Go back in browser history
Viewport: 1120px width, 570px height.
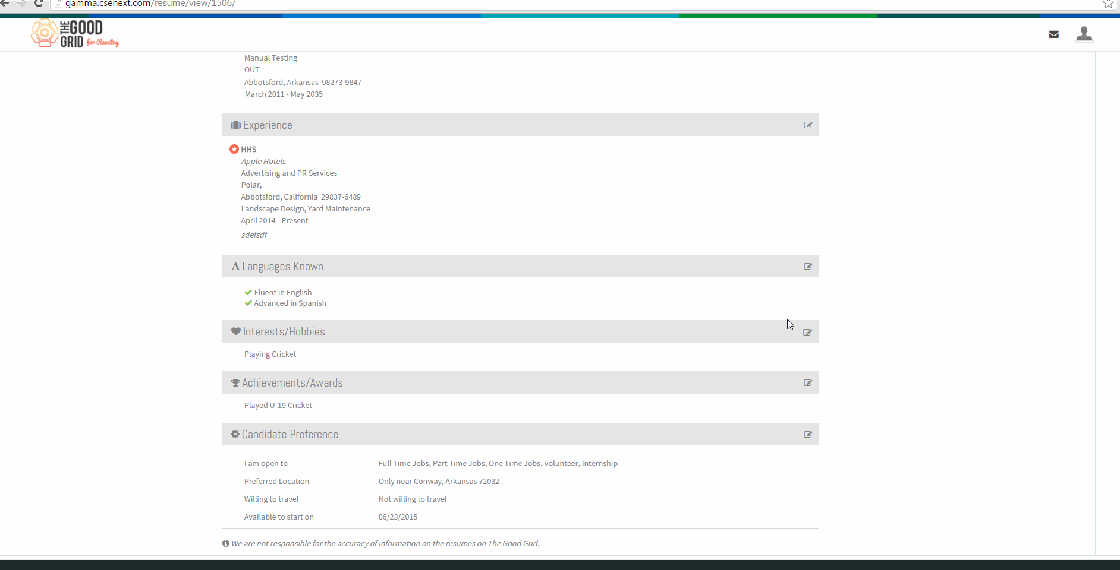5,4
